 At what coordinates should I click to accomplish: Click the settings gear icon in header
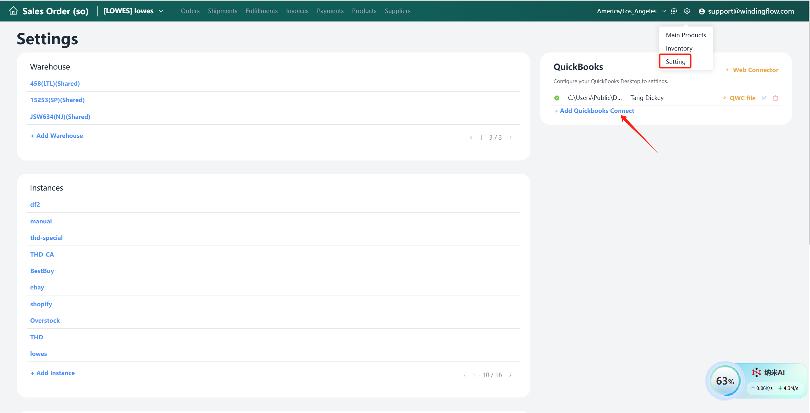click(x=687, y=11)
